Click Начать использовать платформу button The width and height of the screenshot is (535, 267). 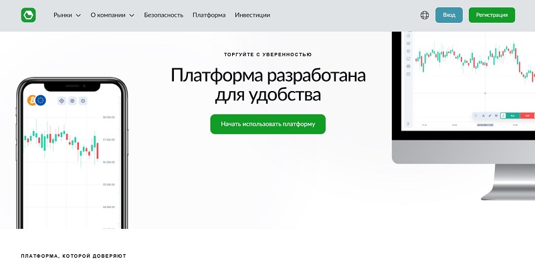tap(268, 124)
